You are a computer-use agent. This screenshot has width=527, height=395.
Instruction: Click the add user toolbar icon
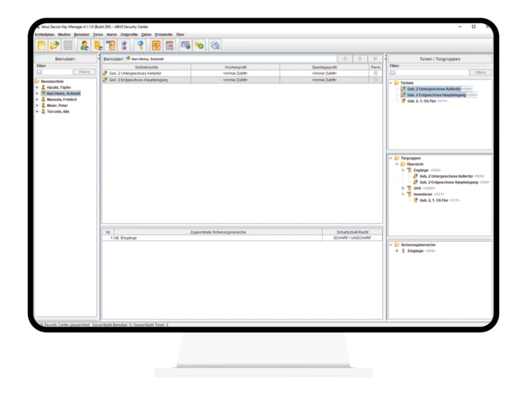click(x=84, y=45)
